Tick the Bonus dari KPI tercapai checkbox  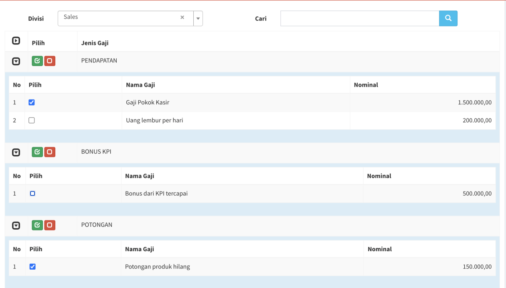coord(32,194)
